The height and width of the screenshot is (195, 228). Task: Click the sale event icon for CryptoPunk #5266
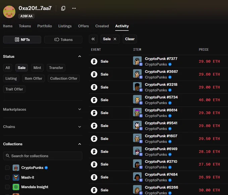point(94,190)
